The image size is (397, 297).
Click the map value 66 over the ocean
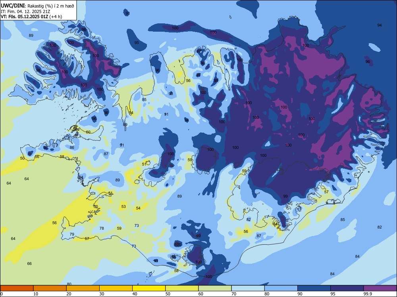coord(29,263)
